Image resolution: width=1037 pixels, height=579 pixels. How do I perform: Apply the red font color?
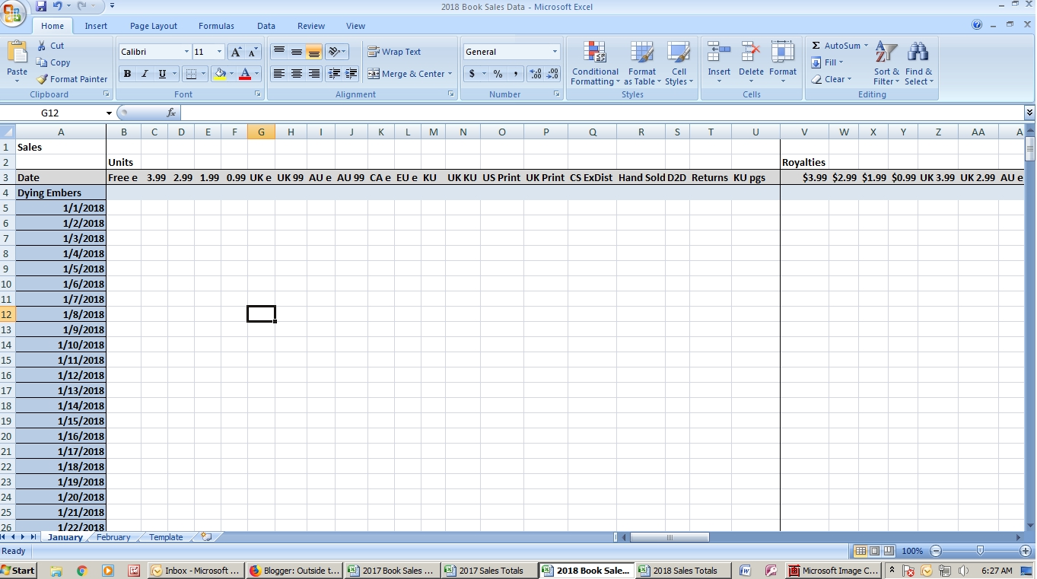click(x=245, y=74)
